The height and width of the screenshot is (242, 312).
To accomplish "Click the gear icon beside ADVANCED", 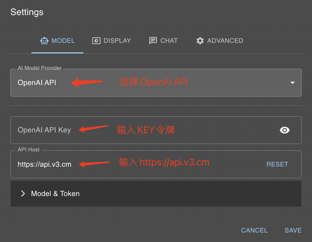I will pos(200,41).
